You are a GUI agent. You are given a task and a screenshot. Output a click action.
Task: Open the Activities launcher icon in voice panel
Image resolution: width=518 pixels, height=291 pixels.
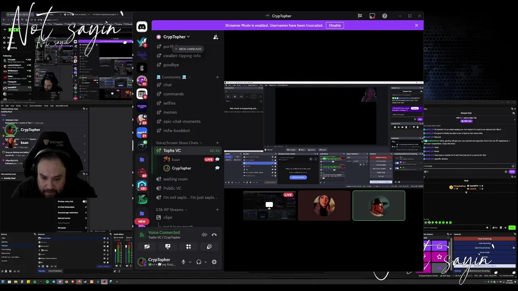(x=189, y=247)
